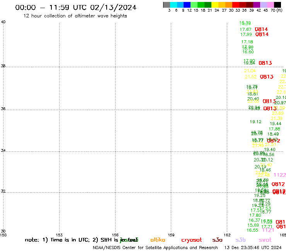Viewport: 286px width, 251px height.
Task: Click the gray swatch in the color scale
Action: 167,5
